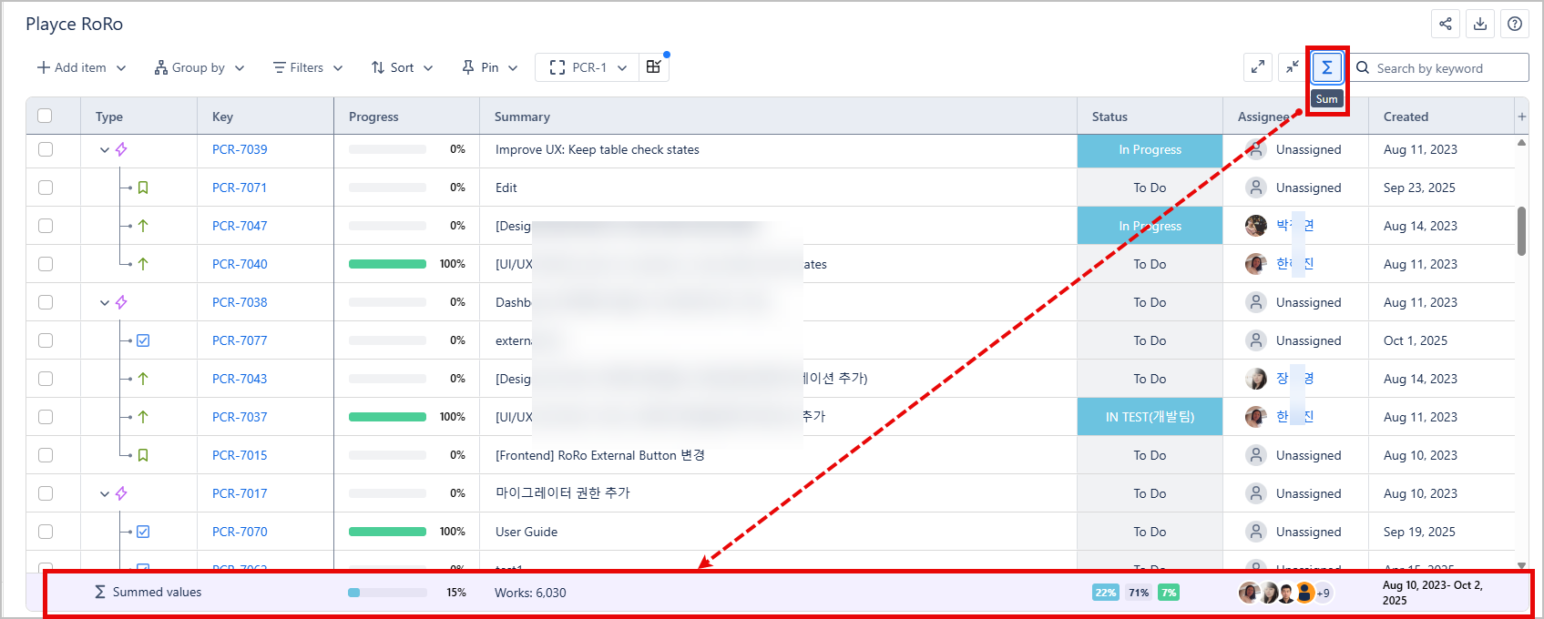
Task: Open the Help question mark icon
Action: point(1515,24)
